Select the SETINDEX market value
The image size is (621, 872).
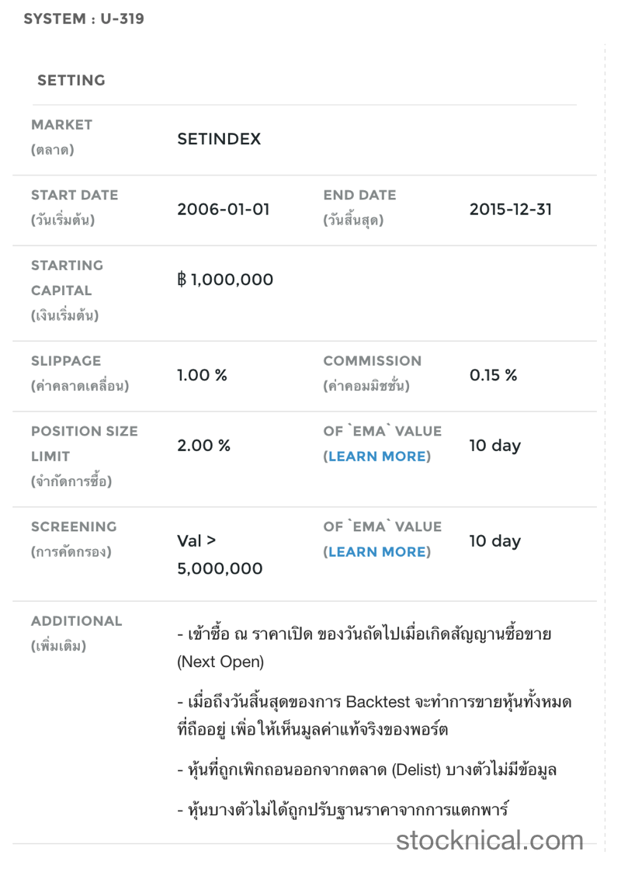219,139
